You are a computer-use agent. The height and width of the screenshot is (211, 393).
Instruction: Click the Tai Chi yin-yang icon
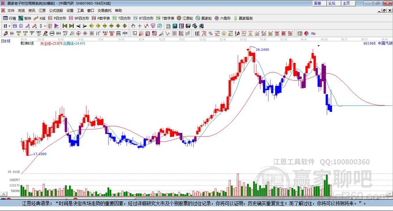point(306,33)
